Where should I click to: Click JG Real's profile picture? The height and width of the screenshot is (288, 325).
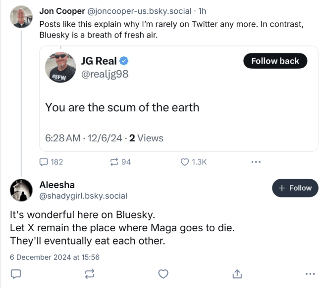tap(60, 68)
